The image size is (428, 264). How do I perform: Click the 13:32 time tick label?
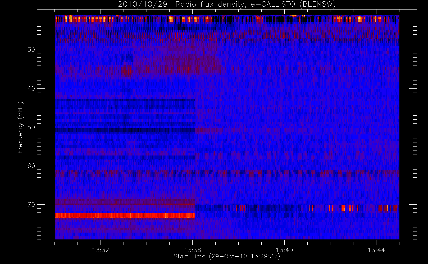[101, 250]
